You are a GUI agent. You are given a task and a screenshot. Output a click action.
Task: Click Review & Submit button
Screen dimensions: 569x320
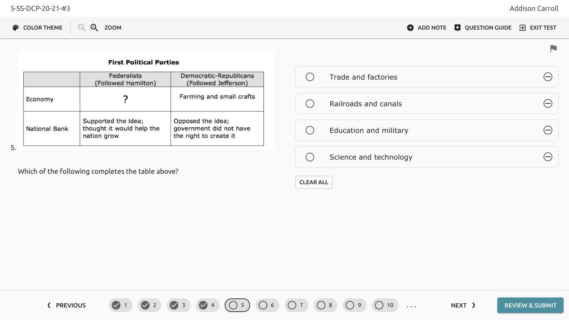tap(530, 305)
